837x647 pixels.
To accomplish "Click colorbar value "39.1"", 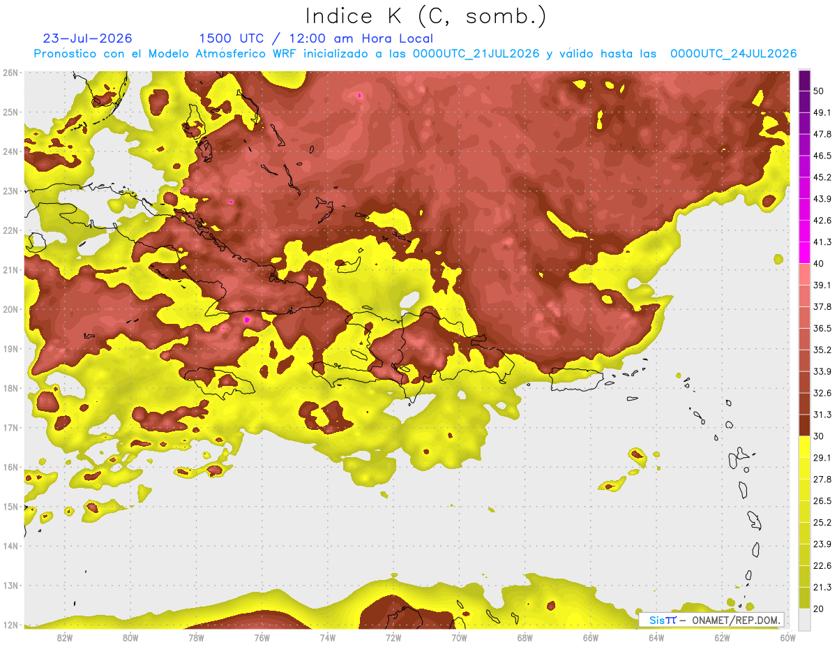I will point(822,285).
